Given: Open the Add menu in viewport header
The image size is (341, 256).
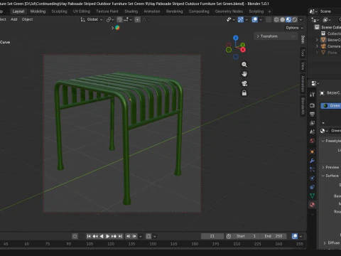Looking at the screenshot, I should pyautogui.click(x=14, y=19).
